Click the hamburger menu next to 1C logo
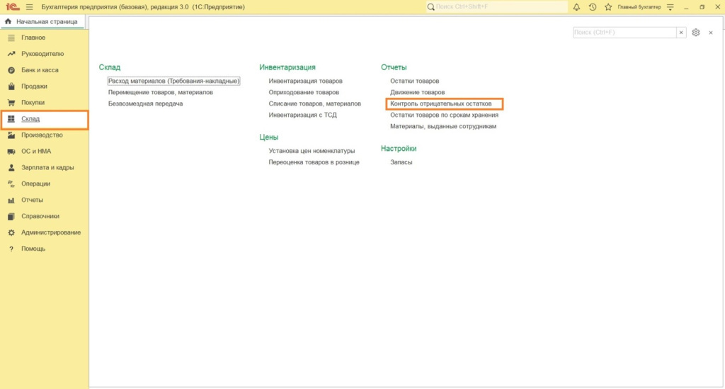The height and width of the screenshot is (389, 725). click(x=29, y=7)
